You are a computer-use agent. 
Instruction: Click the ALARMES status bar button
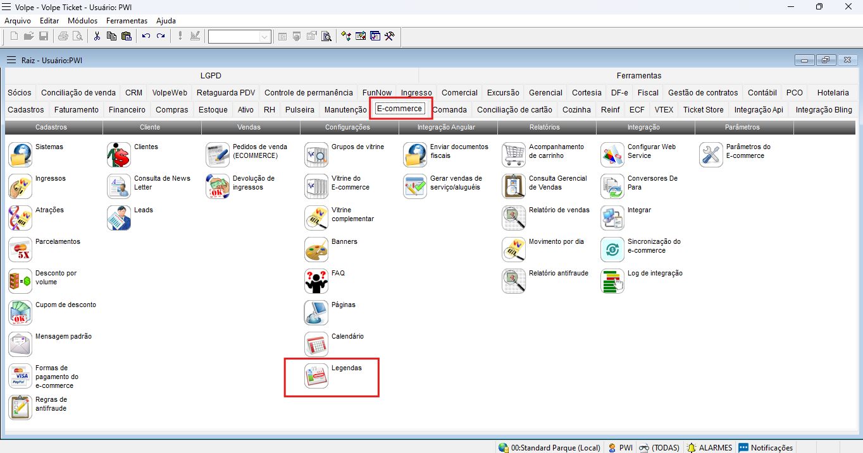click(x=709, y=447)
